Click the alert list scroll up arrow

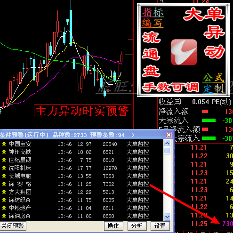167,143
